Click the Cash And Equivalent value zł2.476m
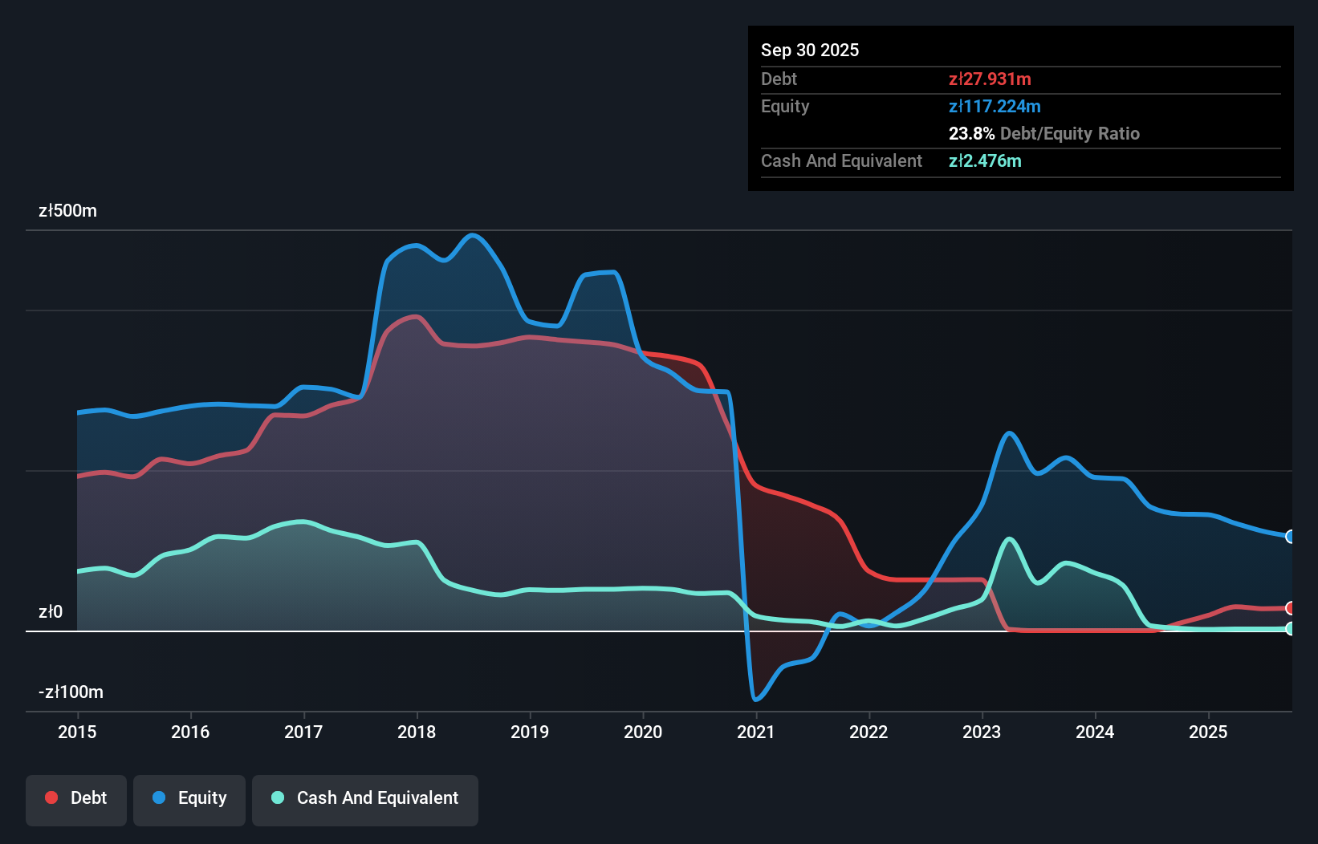The height and width of the screenshot is (844, 1318). pyautogui.click(x=986, y=160)
